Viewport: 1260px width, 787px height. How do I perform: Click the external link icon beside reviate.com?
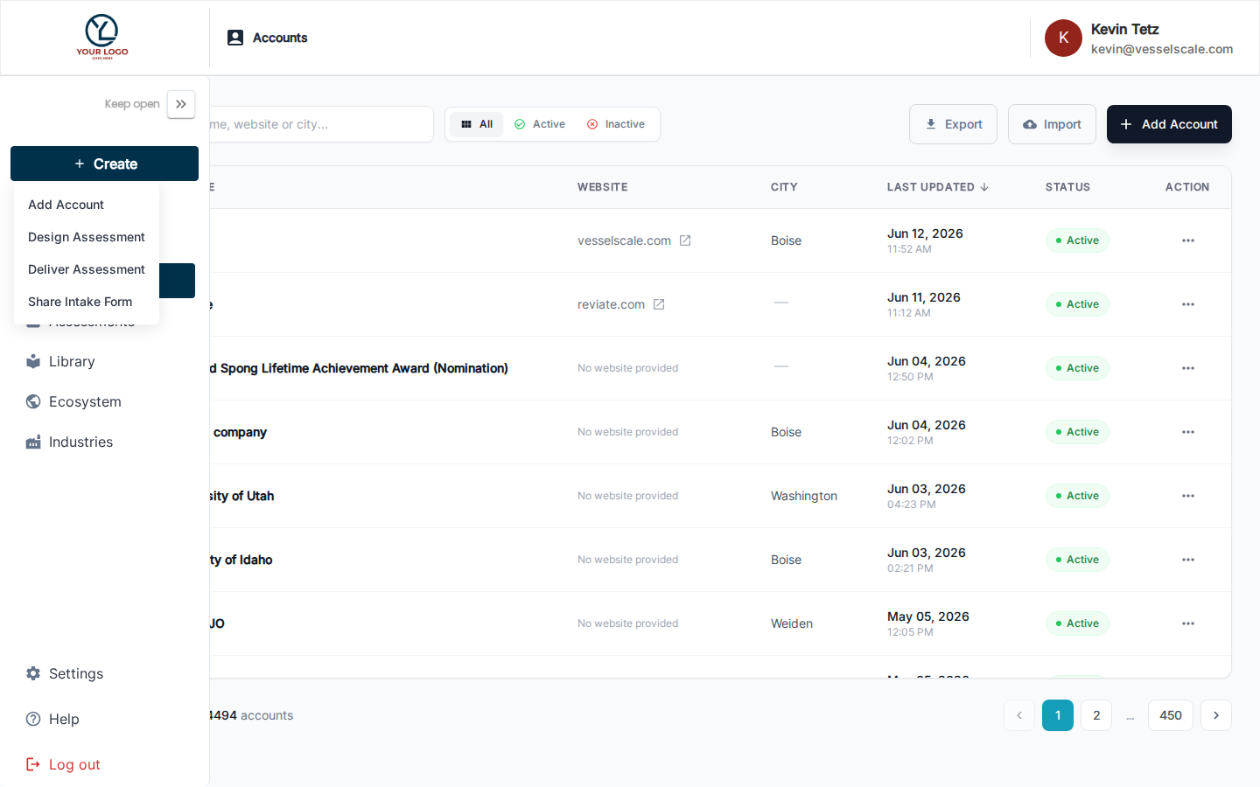pyautogui.click(x=659, y=304)
